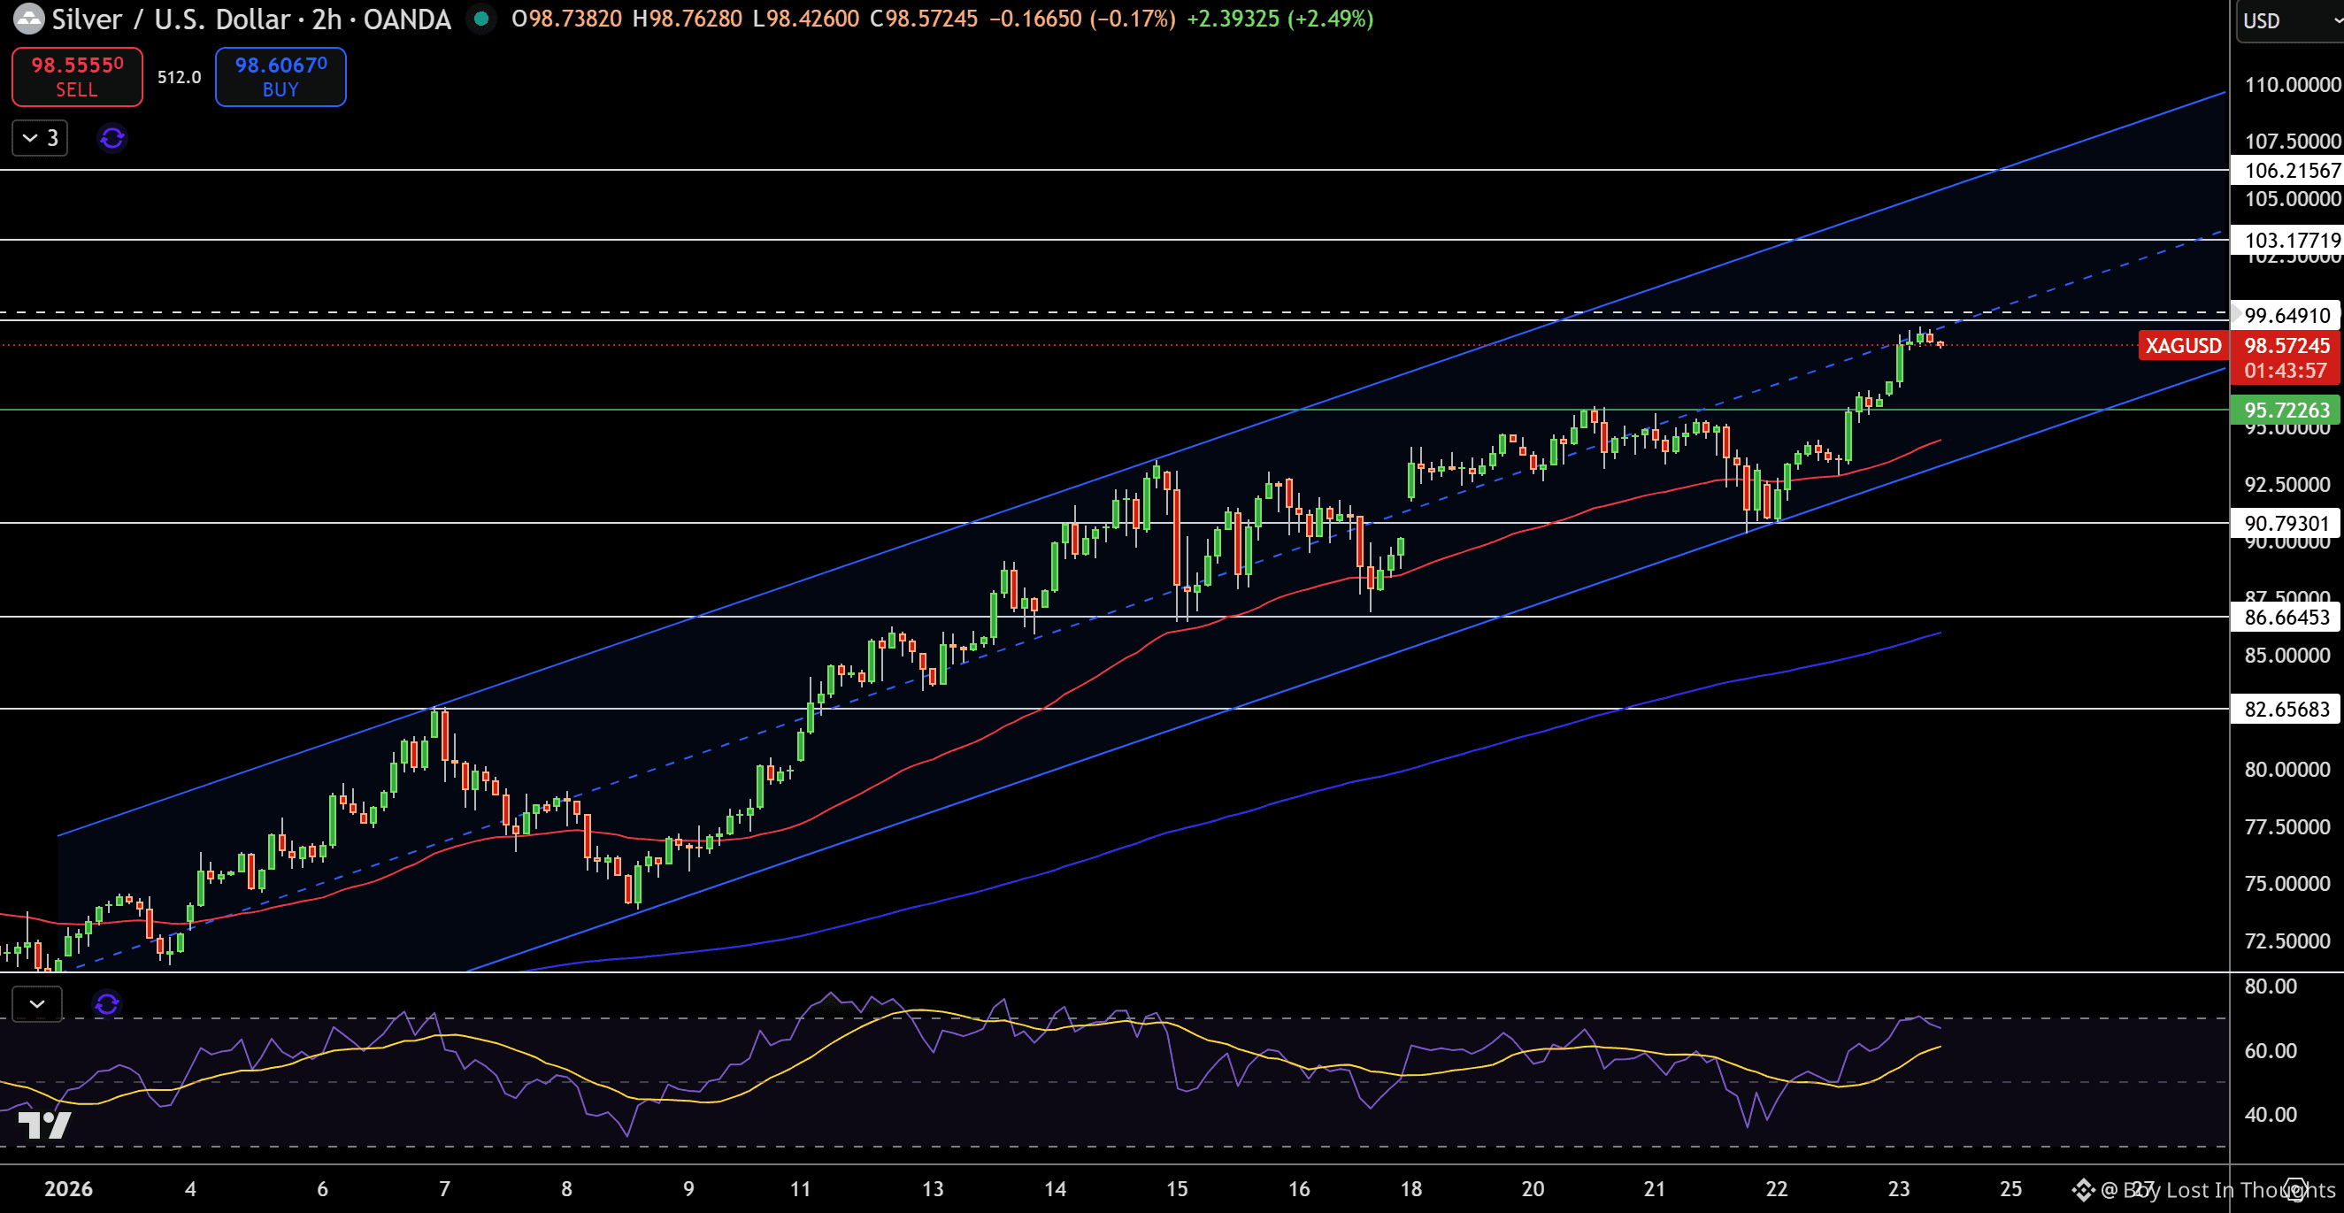Viewport: 2344px width, 1213px height.
Task: Click the purple refresh icon below SELL
Action: click(111, 138)
